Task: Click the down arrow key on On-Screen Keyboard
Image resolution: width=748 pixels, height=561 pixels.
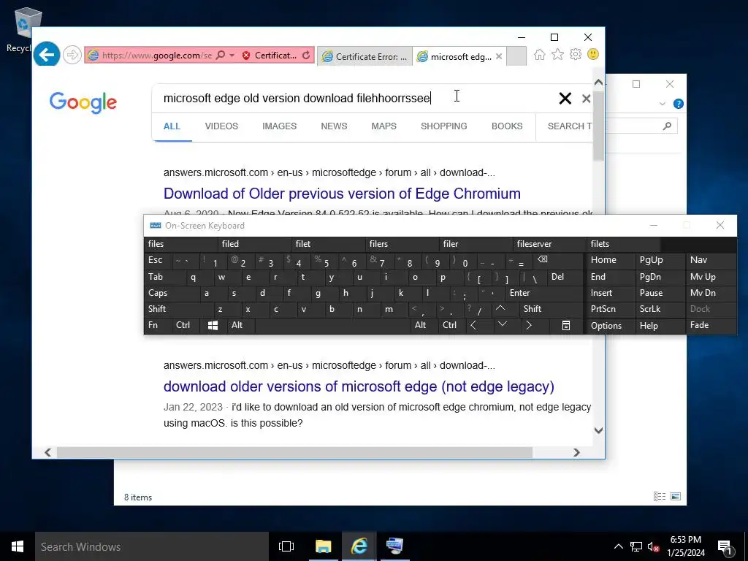Action: [x=503, y=325]
